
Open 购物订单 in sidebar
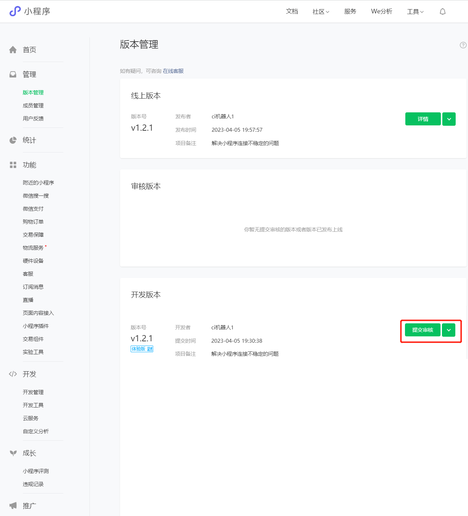(x=33, y=222)
